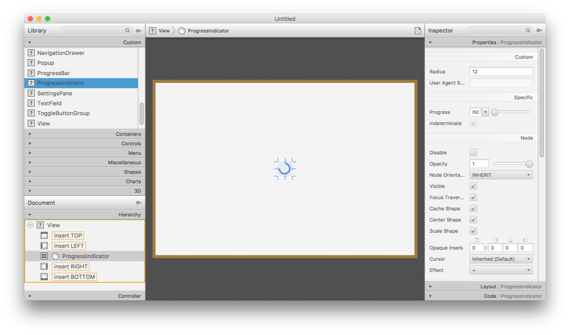The height and width of the screenshot is (335, 570).
Task: Click the NavigationDrawer question-mark icon
Action: tap(31, 52)
